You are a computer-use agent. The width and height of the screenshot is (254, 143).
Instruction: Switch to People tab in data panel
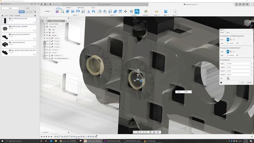click(27, 8)
